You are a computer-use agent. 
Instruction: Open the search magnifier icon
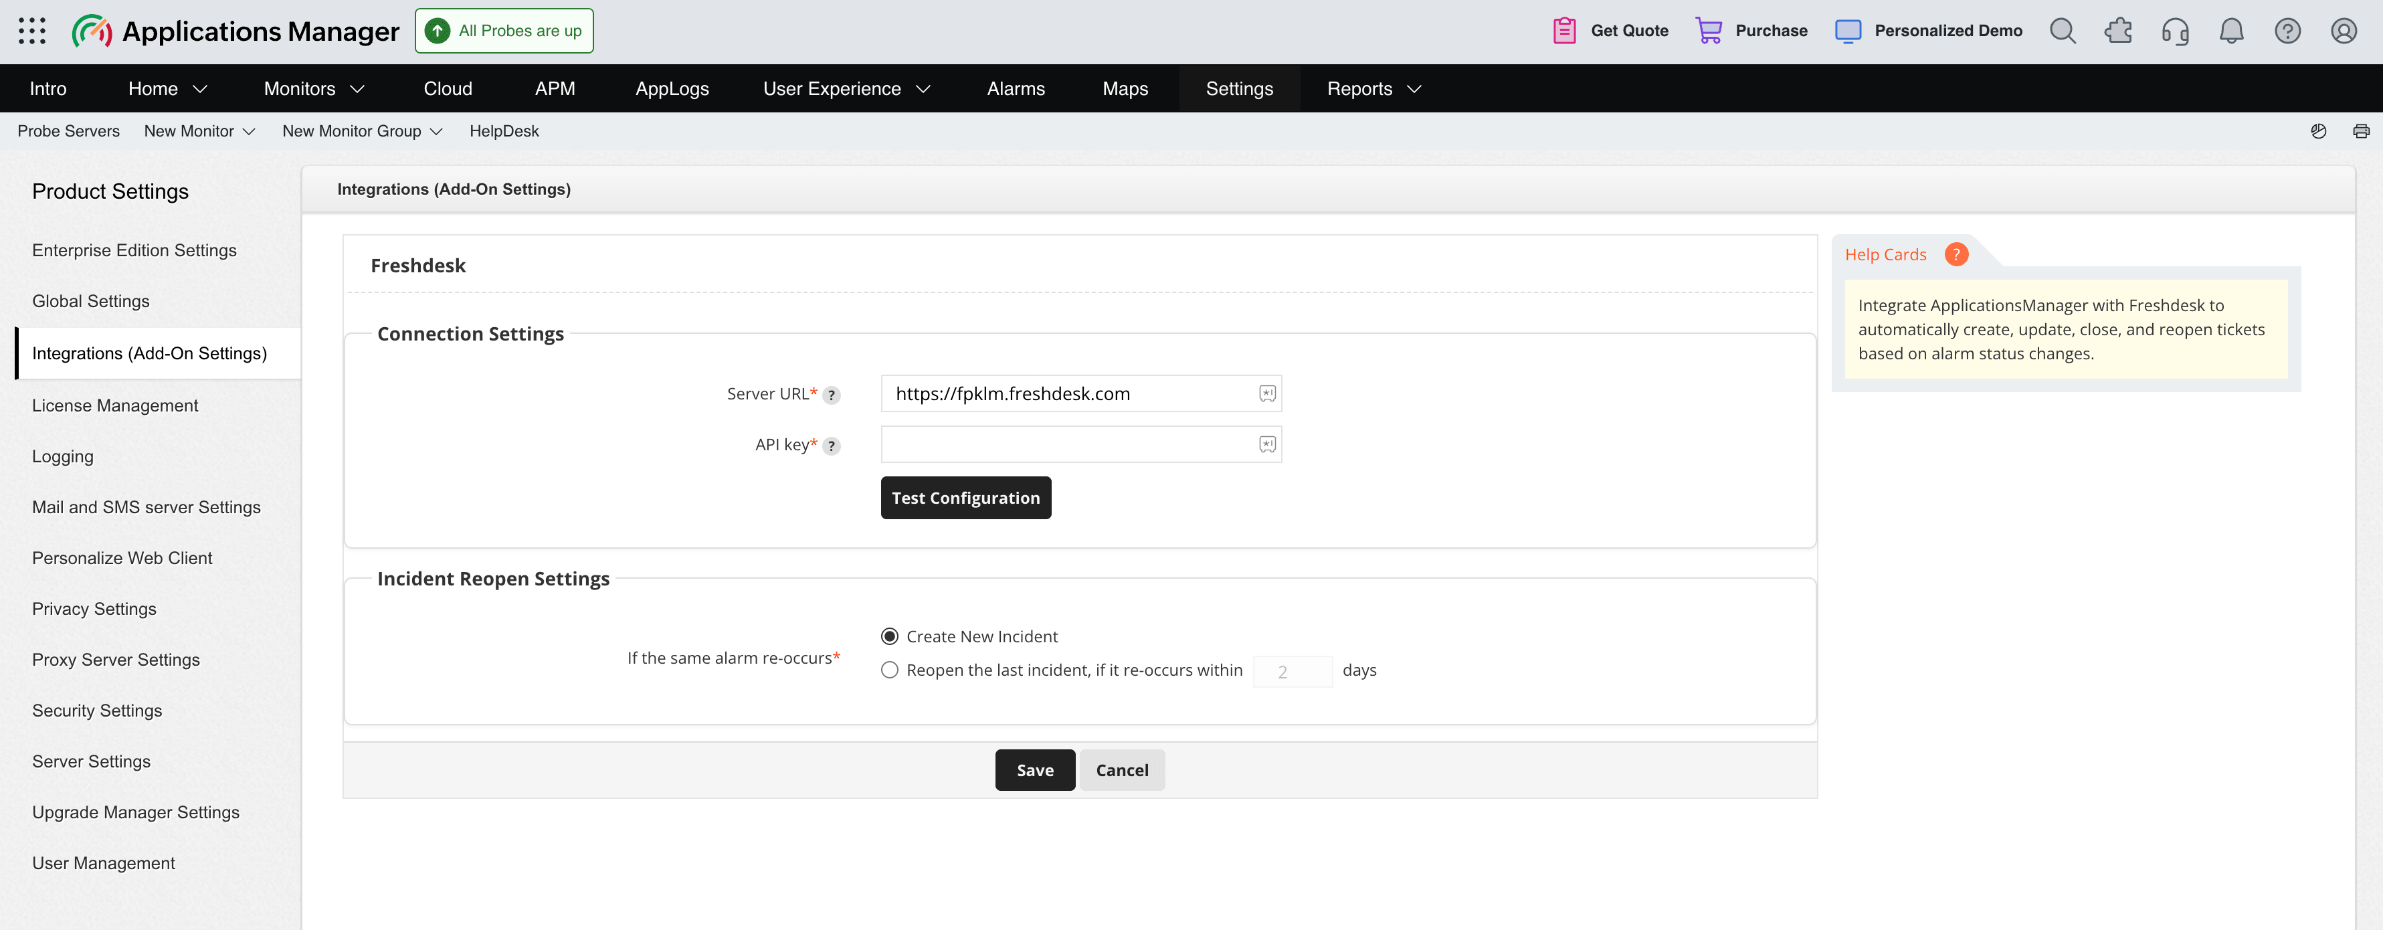(2062, 31)
